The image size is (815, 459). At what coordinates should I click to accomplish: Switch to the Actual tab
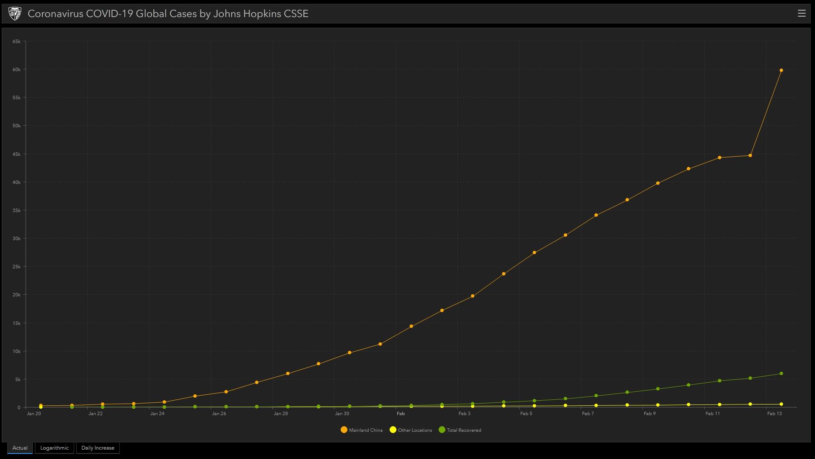click(x=20, y=448)
